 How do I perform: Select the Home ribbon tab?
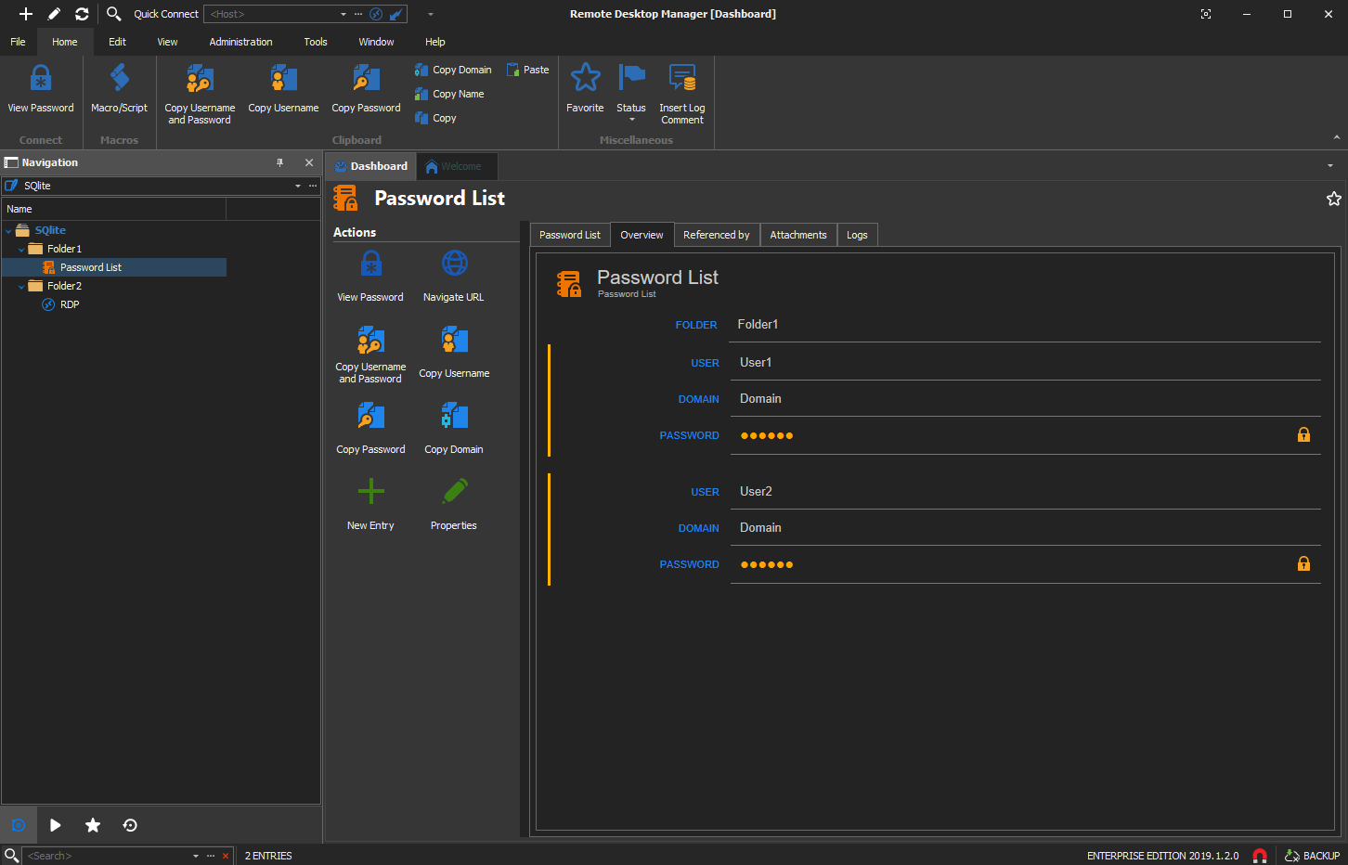(x=65, y=42)
